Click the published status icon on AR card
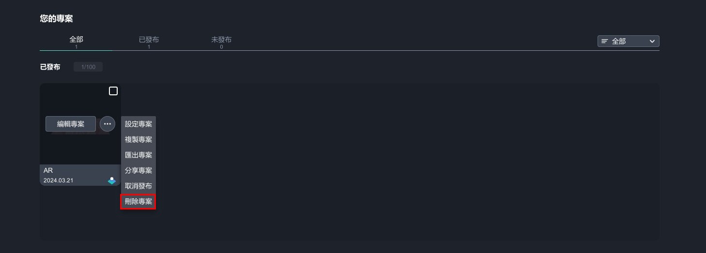706x253 pixels. click(x=112, y=180)
